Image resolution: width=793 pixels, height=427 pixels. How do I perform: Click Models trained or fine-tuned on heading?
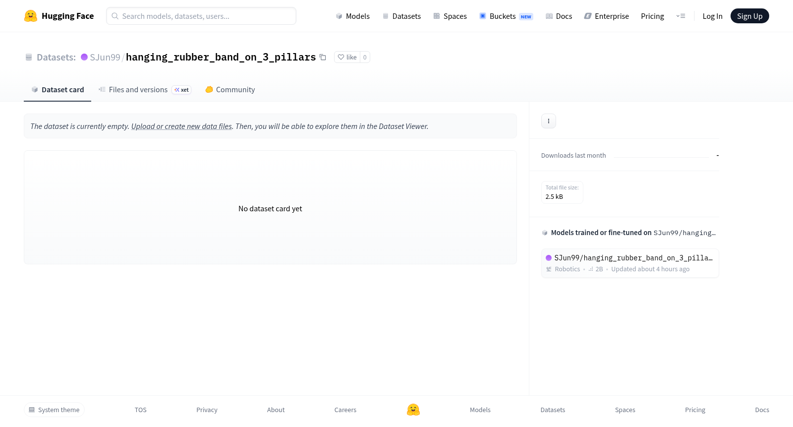pyautogui.click(x=601, y=233)
